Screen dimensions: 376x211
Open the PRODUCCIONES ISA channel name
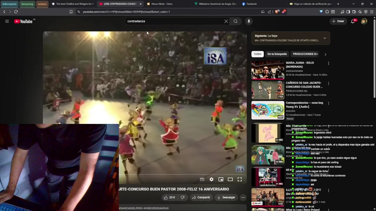(x=297, y=91)
